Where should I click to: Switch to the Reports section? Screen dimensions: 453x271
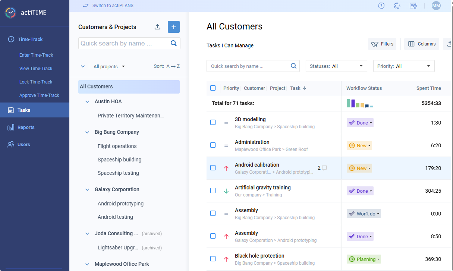[x=25, y=127]
